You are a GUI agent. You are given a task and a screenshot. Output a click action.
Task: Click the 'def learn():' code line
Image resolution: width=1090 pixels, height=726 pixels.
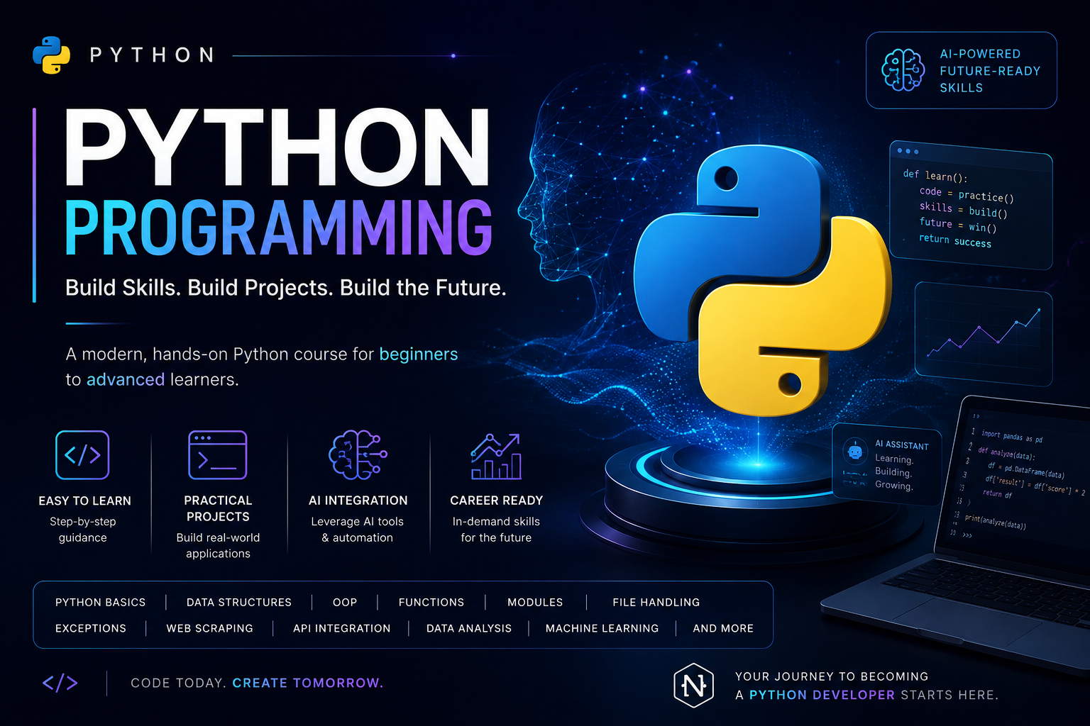pos(935,176)
